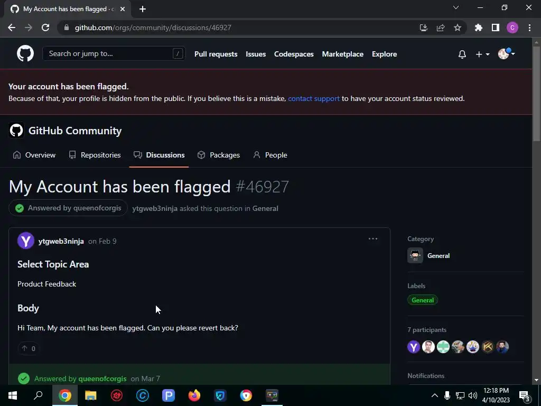Open Issues in the header
The width and height of the screenshot is (541, 406).
[256, 54]
